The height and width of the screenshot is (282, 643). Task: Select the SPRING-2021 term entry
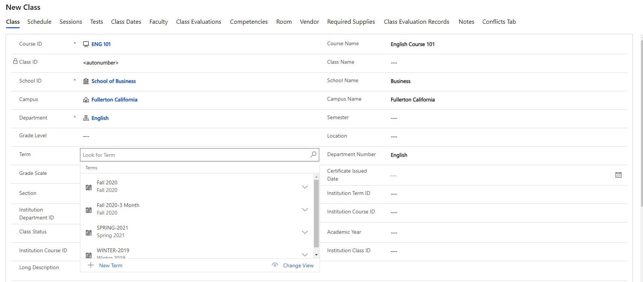(197, 231)
